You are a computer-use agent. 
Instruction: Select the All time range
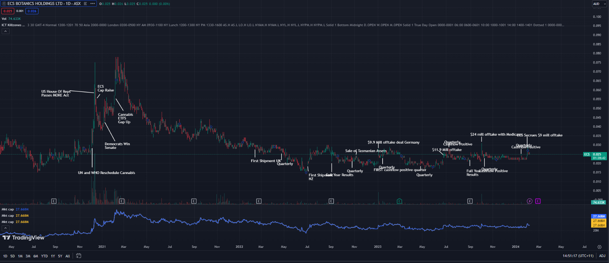tap(68, 256)
